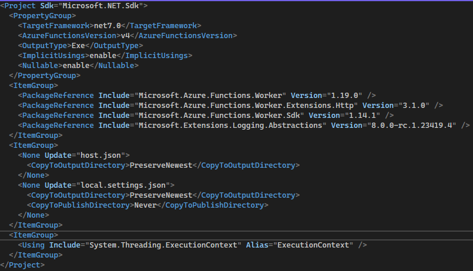Click the ItemGroup tag above the None Update host.json line
473x271 pixels.
pyautogui.click(x=33, y=145)
